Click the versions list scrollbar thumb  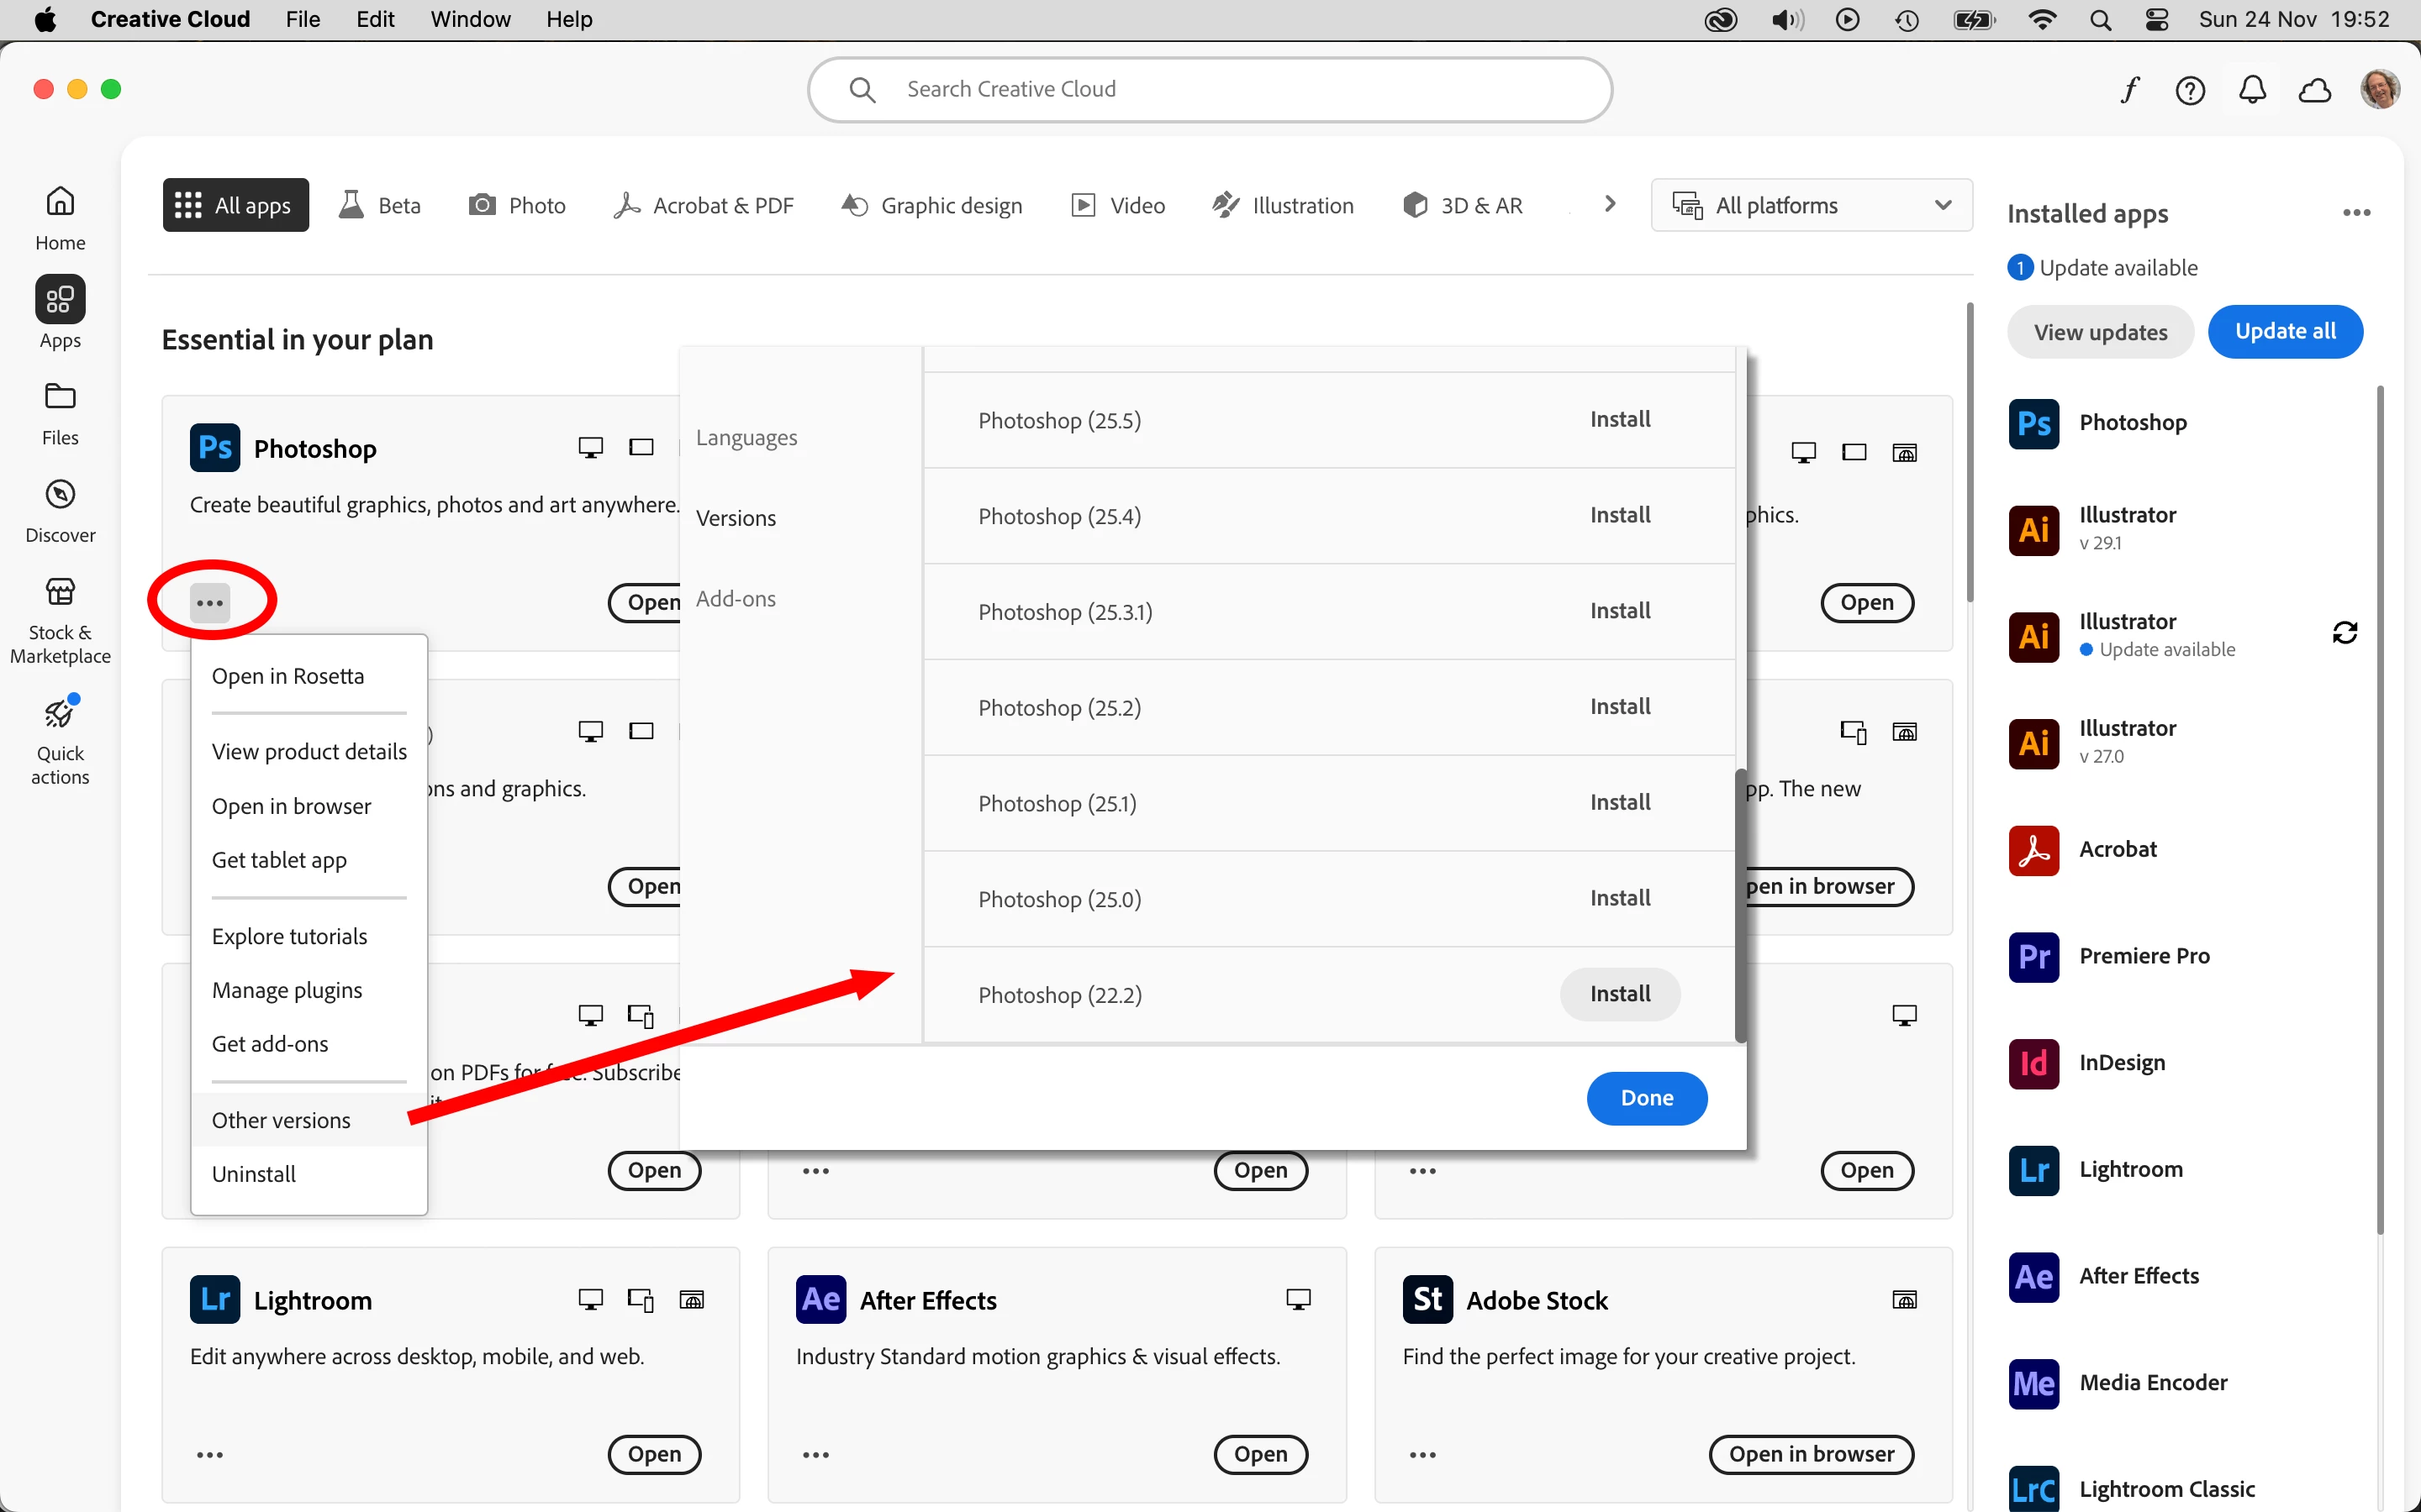point(1740,905)
